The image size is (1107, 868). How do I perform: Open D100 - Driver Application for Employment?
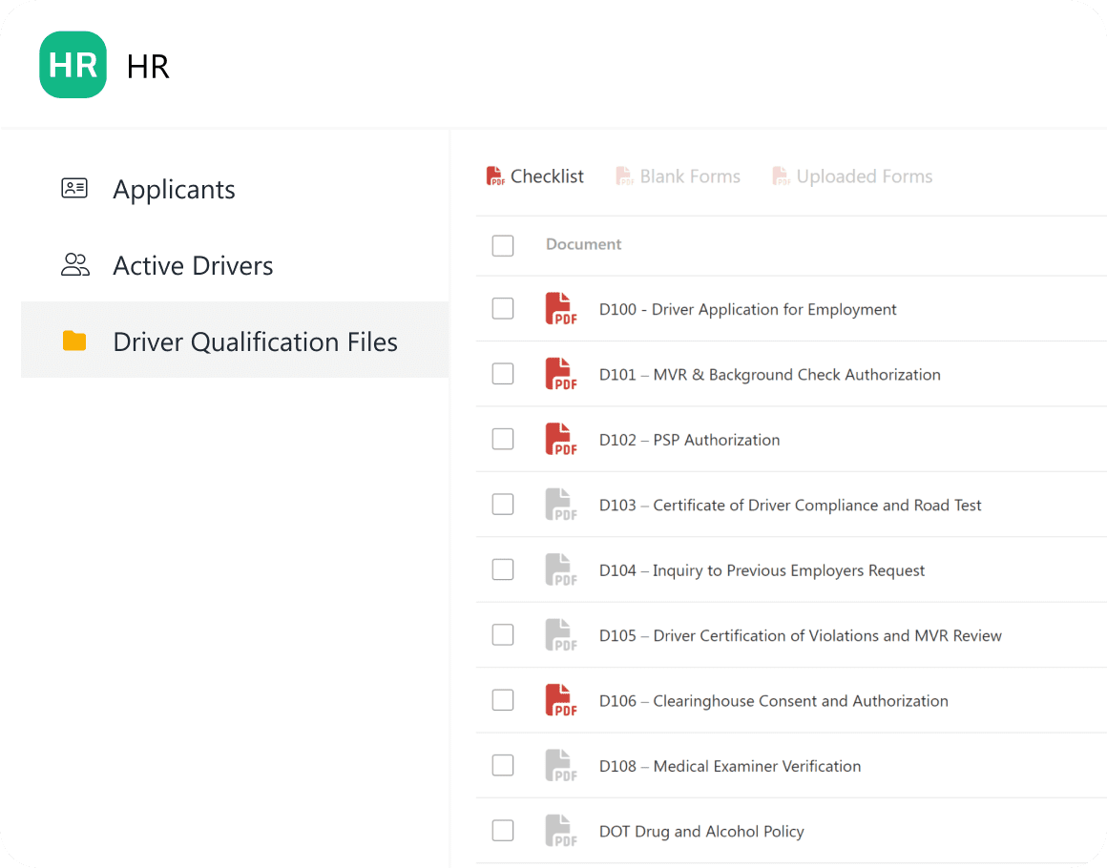point(747,309)
